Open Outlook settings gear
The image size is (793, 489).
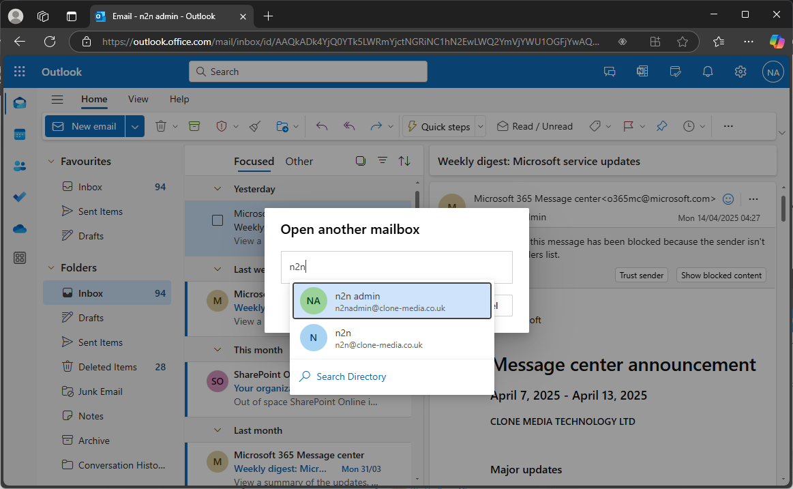(x=740, y=72)
